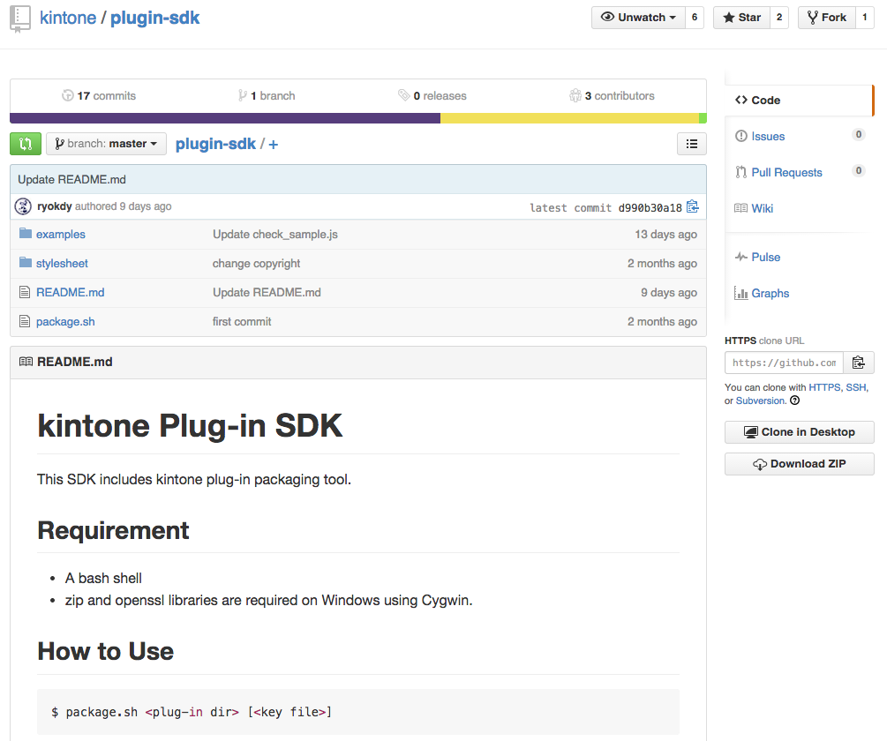
Task: Click the Clone in Desktop button
Action: [x=800, y=432]
